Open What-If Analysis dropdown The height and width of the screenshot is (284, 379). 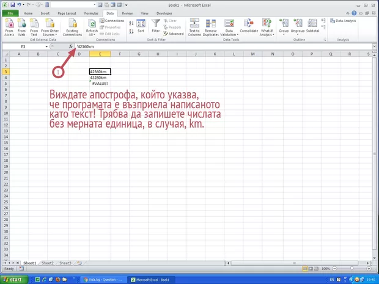pyautogui.click(x=267, y=33)
